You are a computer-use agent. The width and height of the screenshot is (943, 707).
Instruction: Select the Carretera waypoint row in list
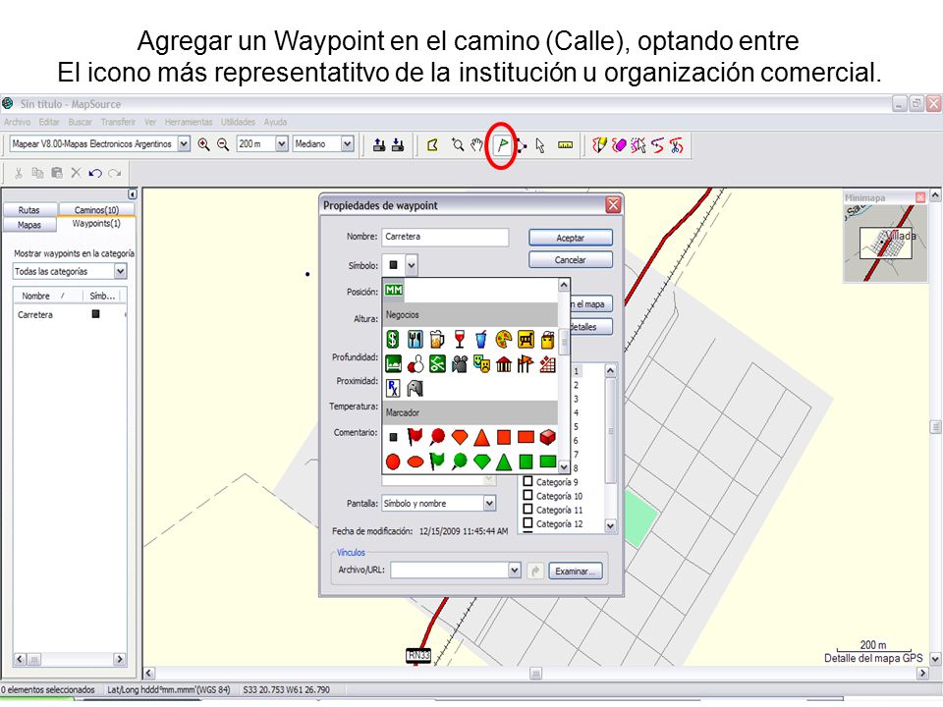point(69,314)
